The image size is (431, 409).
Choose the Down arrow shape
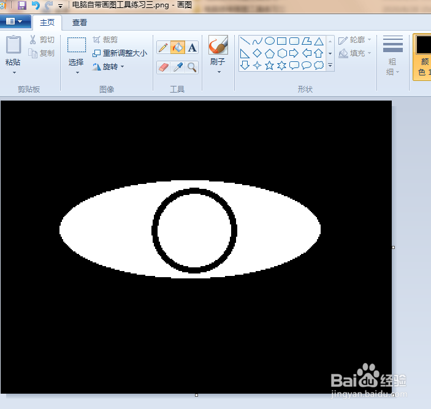(245, 66)
